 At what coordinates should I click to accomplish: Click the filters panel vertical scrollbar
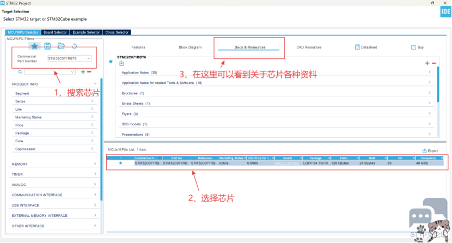101,139
